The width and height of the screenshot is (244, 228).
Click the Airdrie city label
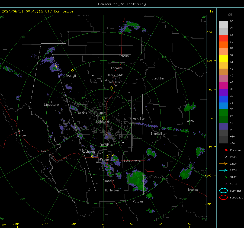tap(107, 145)
